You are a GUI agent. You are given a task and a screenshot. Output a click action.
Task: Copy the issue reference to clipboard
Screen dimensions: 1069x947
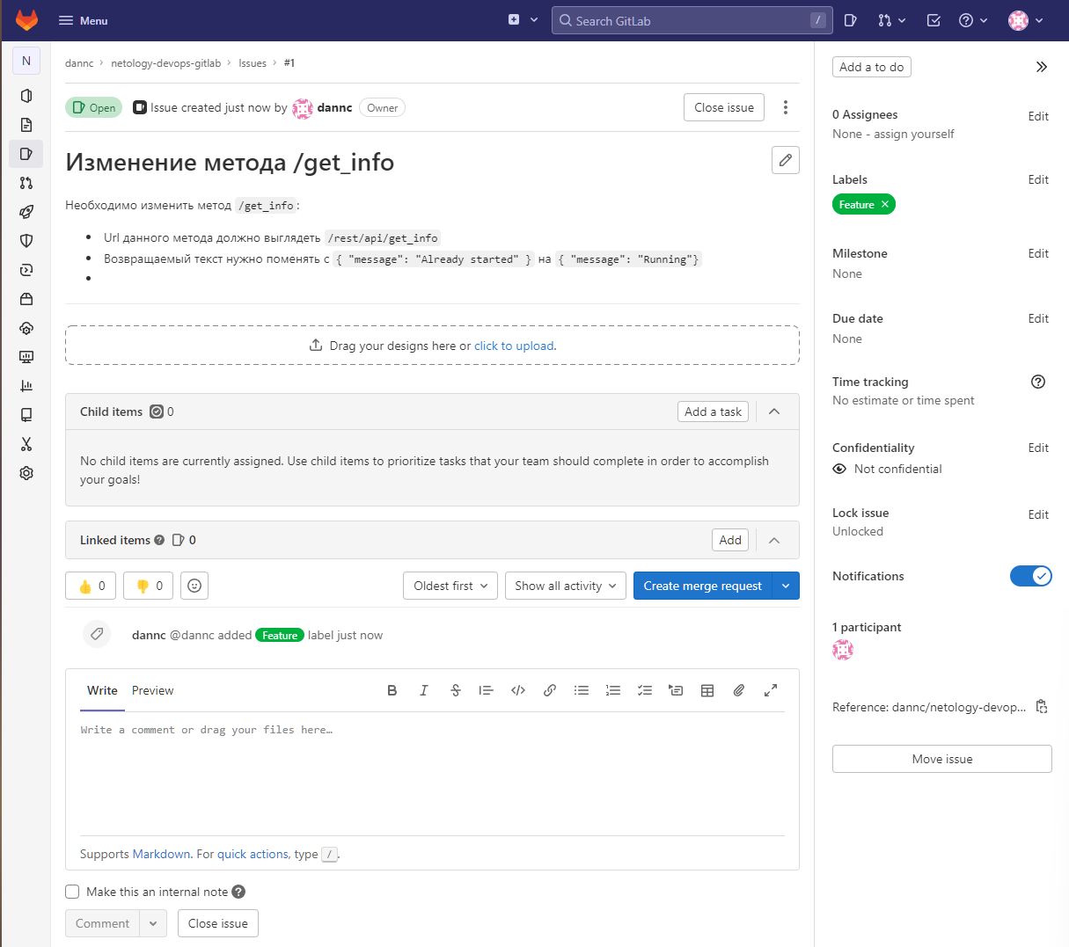[1041, 705]
